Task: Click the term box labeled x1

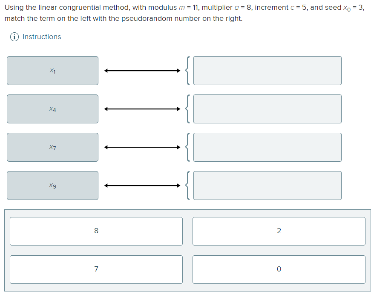Action: pos(52,71)
